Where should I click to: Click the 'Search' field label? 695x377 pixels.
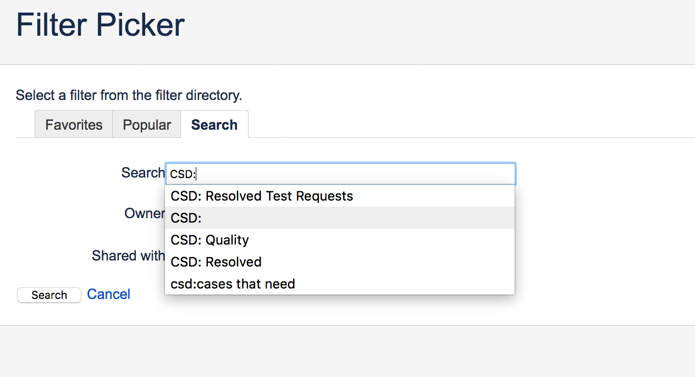tap(143, 173)
